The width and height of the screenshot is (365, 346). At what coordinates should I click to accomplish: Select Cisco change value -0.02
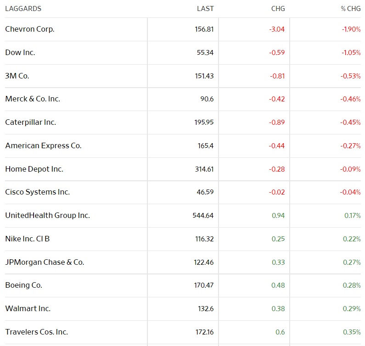pos(277,192)
